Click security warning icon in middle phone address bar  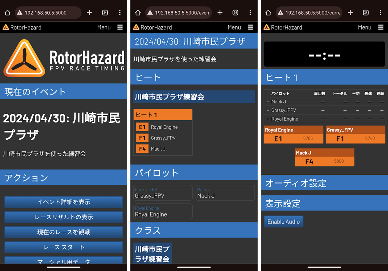coord(150,13)
